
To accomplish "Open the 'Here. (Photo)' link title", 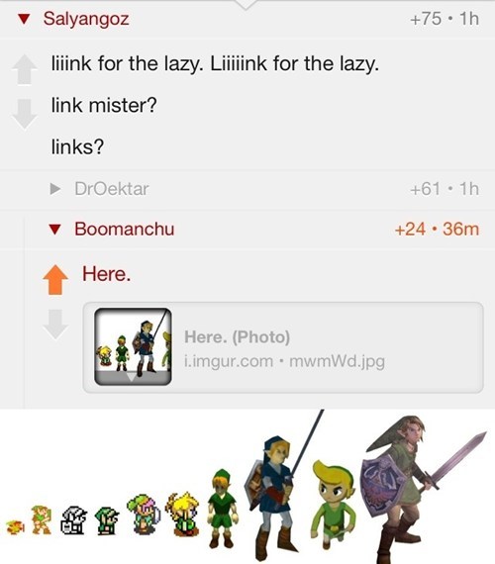I will 238,337.
